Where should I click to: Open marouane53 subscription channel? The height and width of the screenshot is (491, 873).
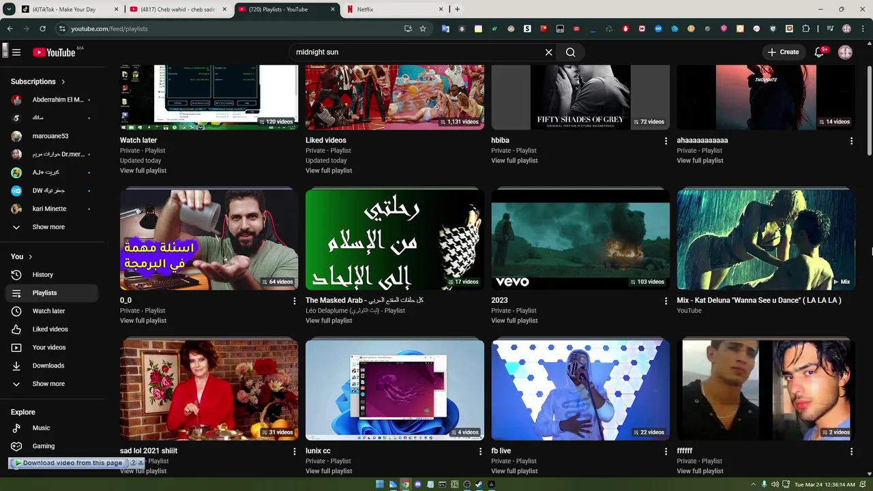(x=52, y=136)
